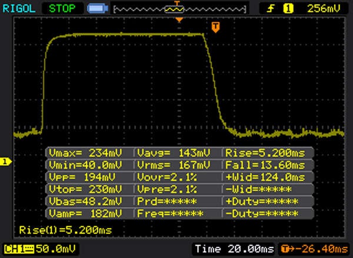Viewport: 353px width, 258px height.
Task: Click the Vmax= 234mV measurement
Action: pos(85,153)
